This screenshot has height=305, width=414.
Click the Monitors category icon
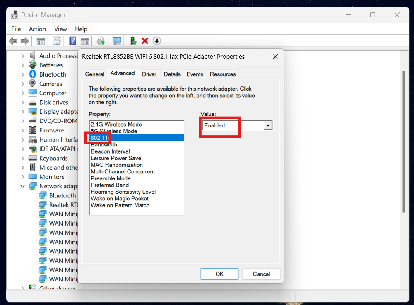point(32,177)
